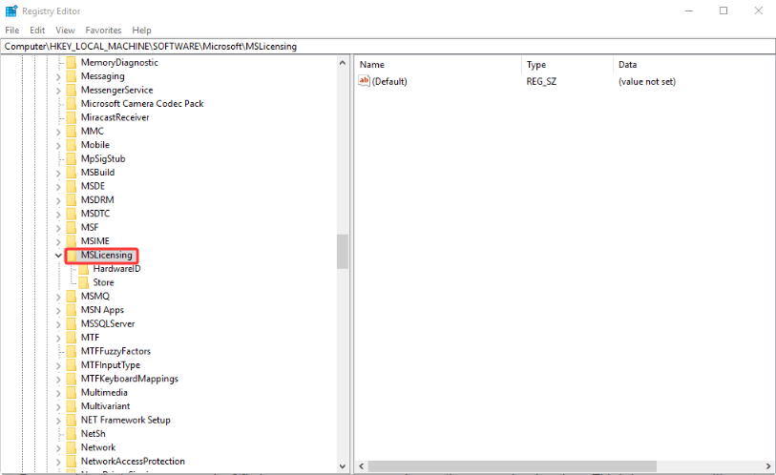Image resolution: width=776 pixels, height=475 pixels.
Task: Expand the MSMQ key arrow
Action: click(58, 297)
